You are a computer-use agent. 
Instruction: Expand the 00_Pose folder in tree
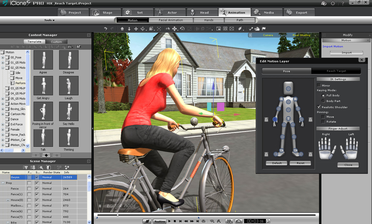click(3, 57)
